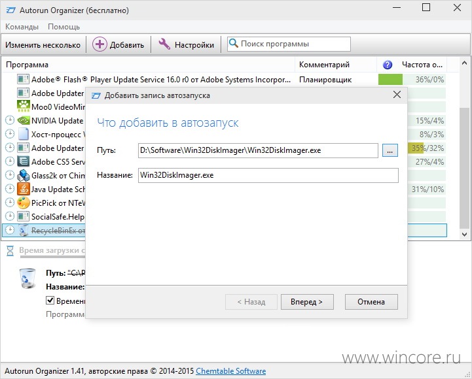472x379 pixels.
Task: Click the 15%/4% frequency value
Action: click(429, 121)
